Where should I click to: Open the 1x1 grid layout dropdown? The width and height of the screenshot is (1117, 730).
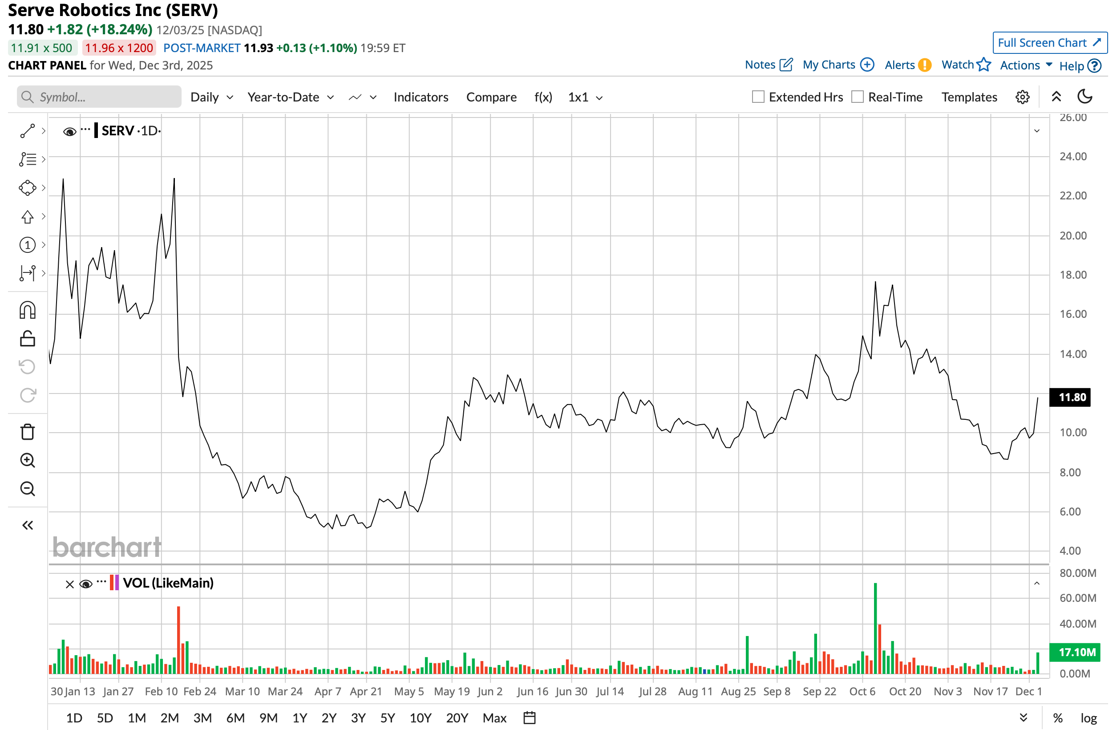[x=585, y=97]
